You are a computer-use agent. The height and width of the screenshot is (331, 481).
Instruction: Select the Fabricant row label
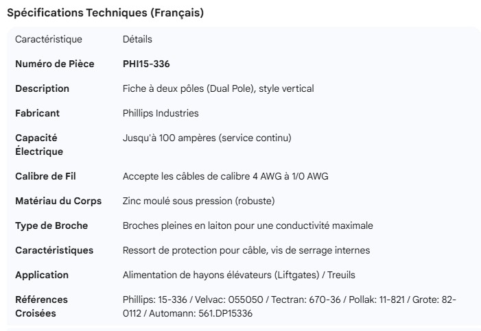(x=37, y=114)
